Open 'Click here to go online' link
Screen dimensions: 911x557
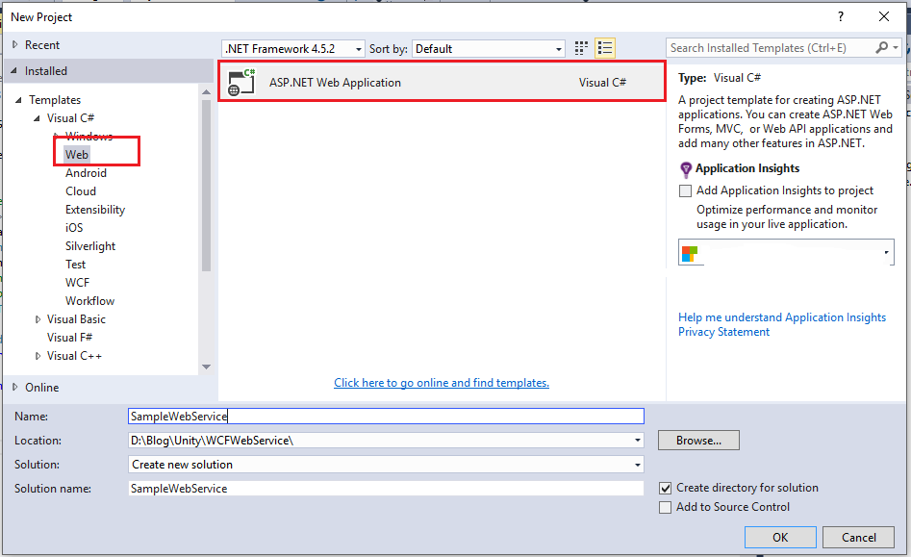click(x=442, y=383)
